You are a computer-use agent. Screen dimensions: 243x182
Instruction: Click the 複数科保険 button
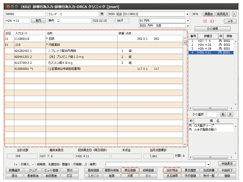pos(111,170)
